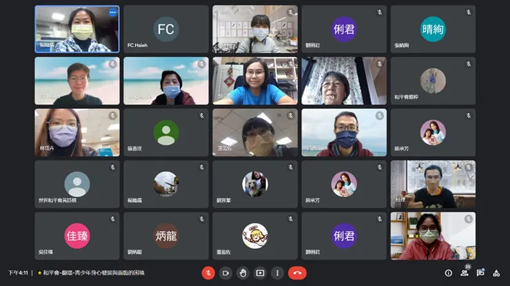Screen dimensions: 510x286
Task: Open the chat messages icon
Action: pos(480,273)
